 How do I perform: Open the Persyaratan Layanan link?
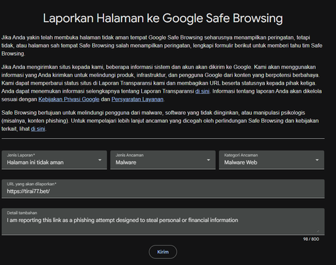pyautogui.click(x=137, y=99)
